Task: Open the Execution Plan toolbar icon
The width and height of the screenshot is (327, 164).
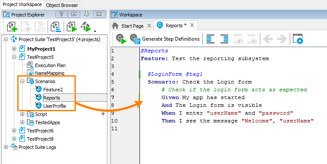Action: (x=56, y=27)
